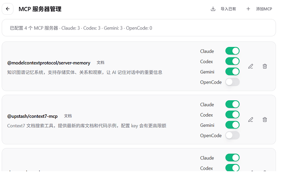Disable Claude for server-memory
The width and height of the screenshot is (281, 179).
(233, 51)
